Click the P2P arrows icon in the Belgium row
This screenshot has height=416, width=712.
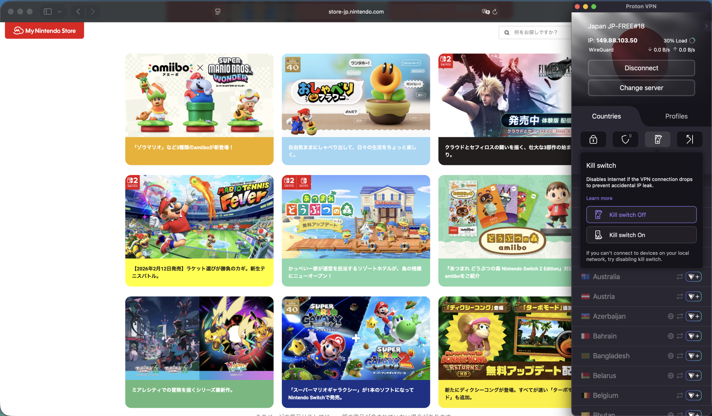point(679,395)
